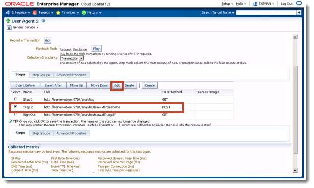The image size is (314, 188).
Task: Click the info icon beside User Agent 2
Action: click(x=43, y=21)
